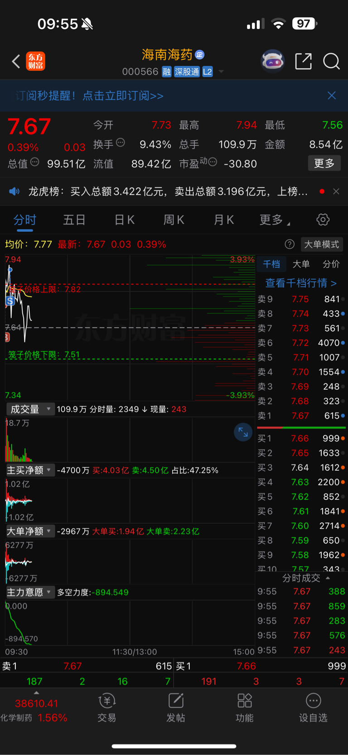Tap the info icon beside 总值
This screenshot has width=348, height=755.
35,162
